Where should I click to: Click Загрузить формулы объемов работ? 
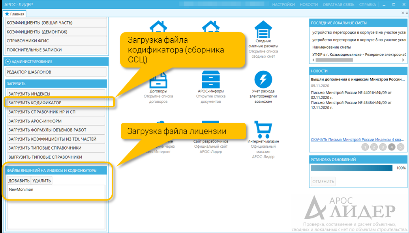[x=56, y=130]
